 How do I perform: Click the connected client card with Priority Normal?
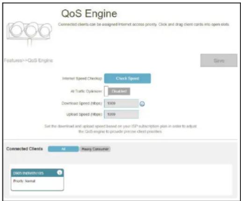click(x=37, y=180)
